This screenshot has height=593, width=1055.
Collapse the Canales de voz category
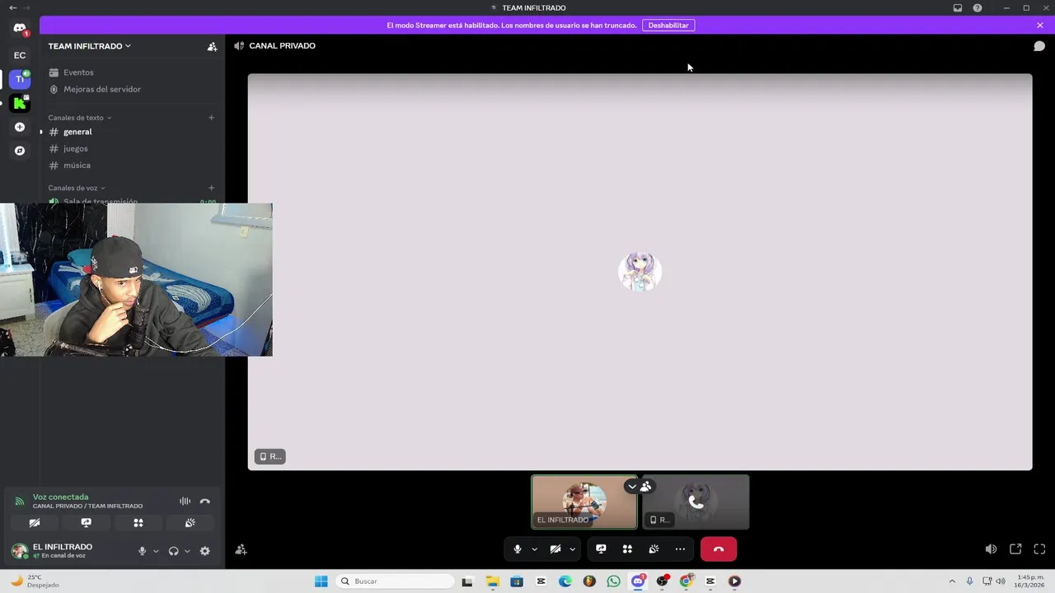77,188
